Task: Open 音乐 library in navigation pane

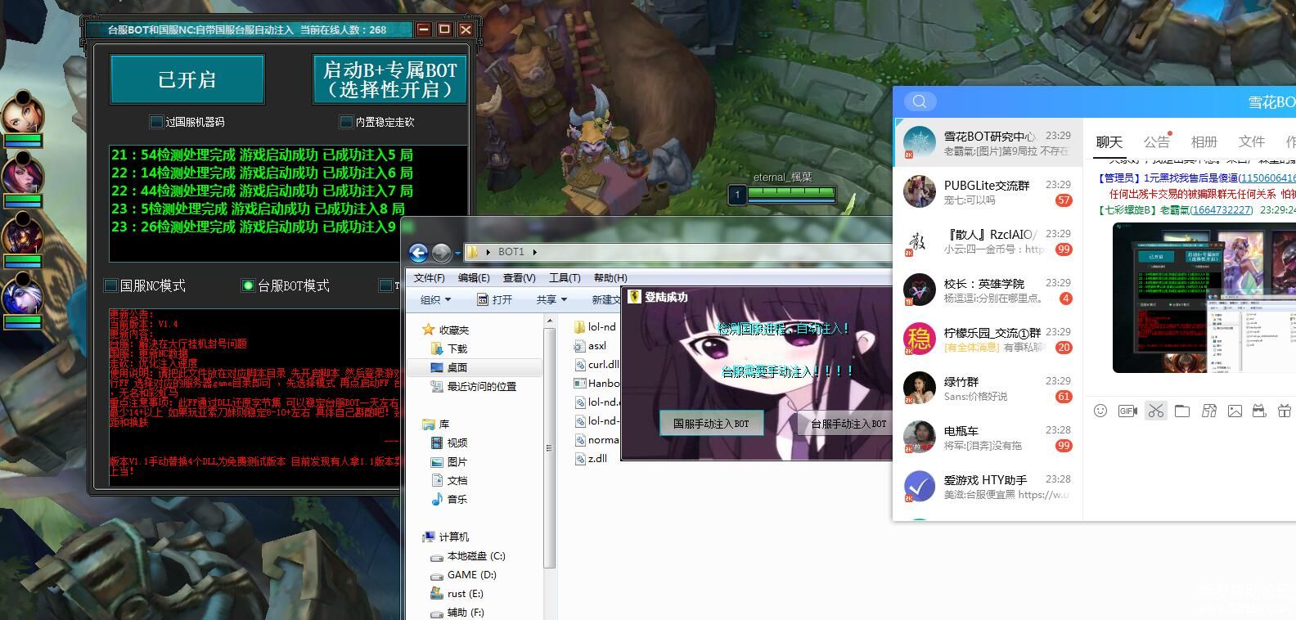Action: 450,499
